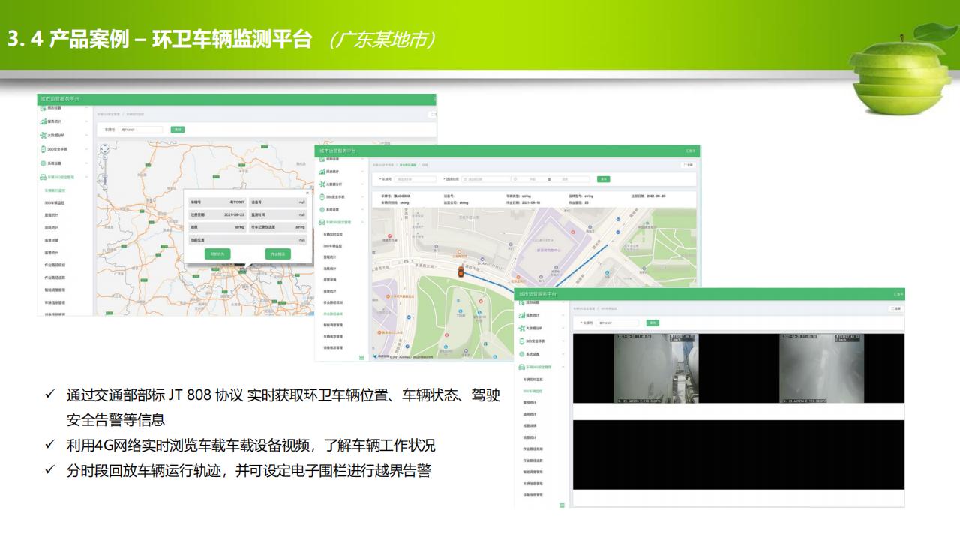Image resolution: width=960 pixels, height=540 pixels.
Task: Click plate number input in back map window
Action: tap(141, 130)
